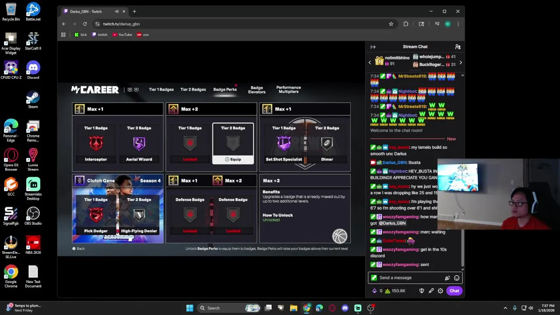Go to next gift leaderboard entry
This screenshot has height=315, width=560.
coord(460,63)
